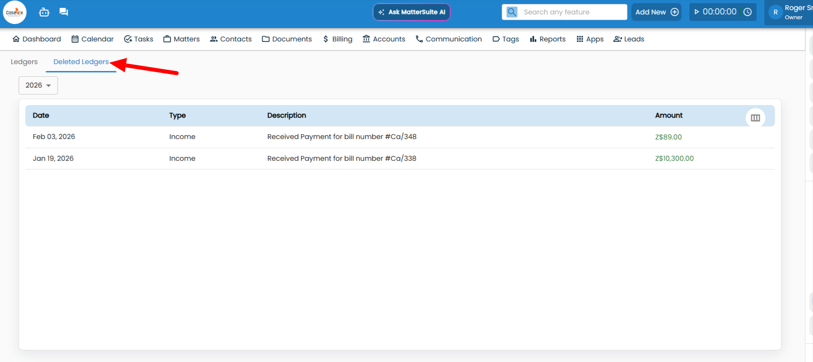Open the timer history clock icon
The image size is (813, 362).
pyautogui.click(x=748, y=12)
